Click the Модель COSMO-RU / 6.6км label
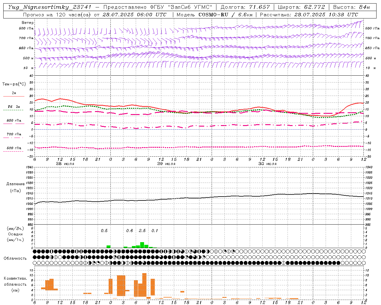The height and width of the screenshot is (305, 381). click(214, 15)
